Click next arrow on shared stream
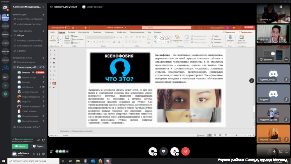Image resolution: width=291 pixels, height=164 pixels. pos(252,80)
